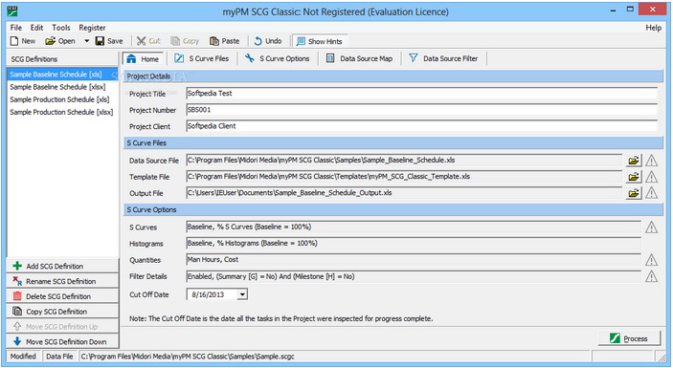Screen dimensions: 673x368
Task: Open the Tools menu
Action: pos(61,28)
